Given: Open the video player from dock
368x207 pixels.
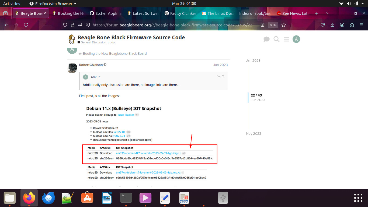Looking at the screenshot, I should pyautogui.click(x=145, y=198).
